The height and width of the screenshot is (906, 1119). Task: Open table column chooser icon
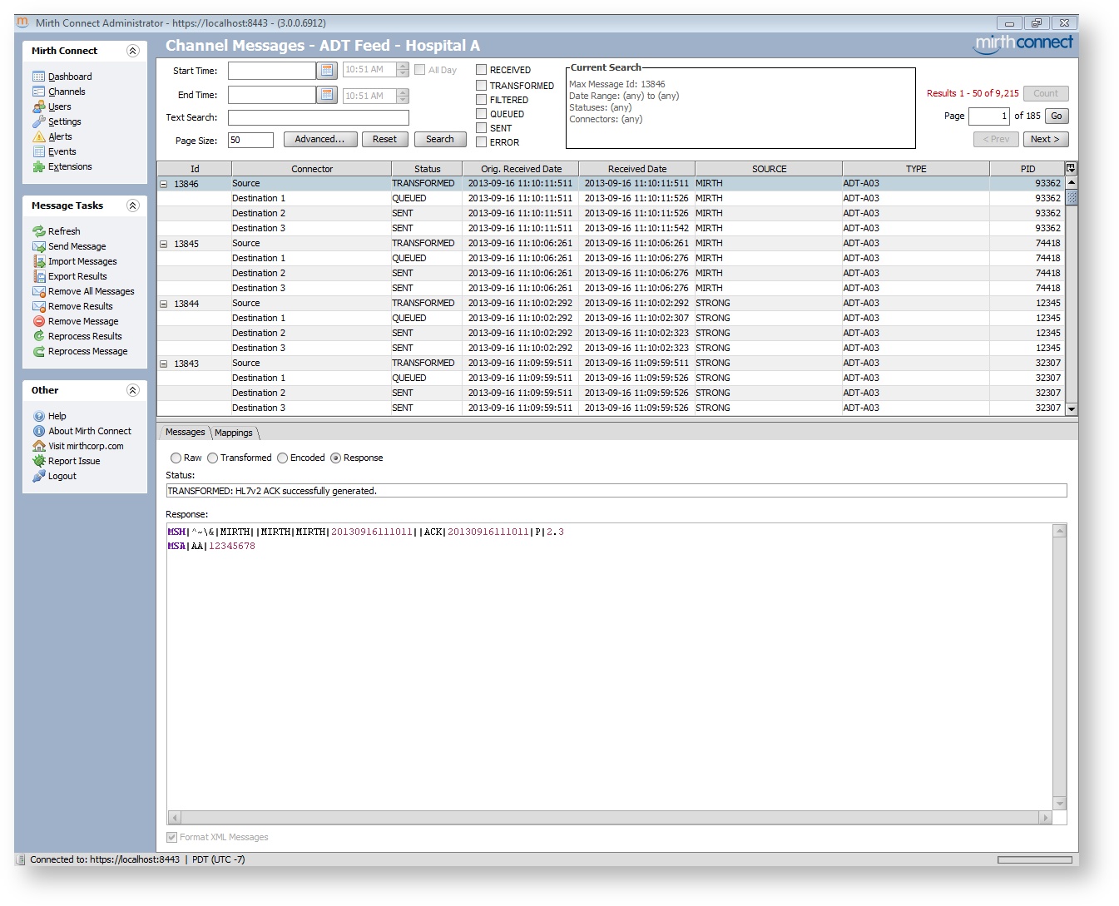click(x=1071, y=168)
